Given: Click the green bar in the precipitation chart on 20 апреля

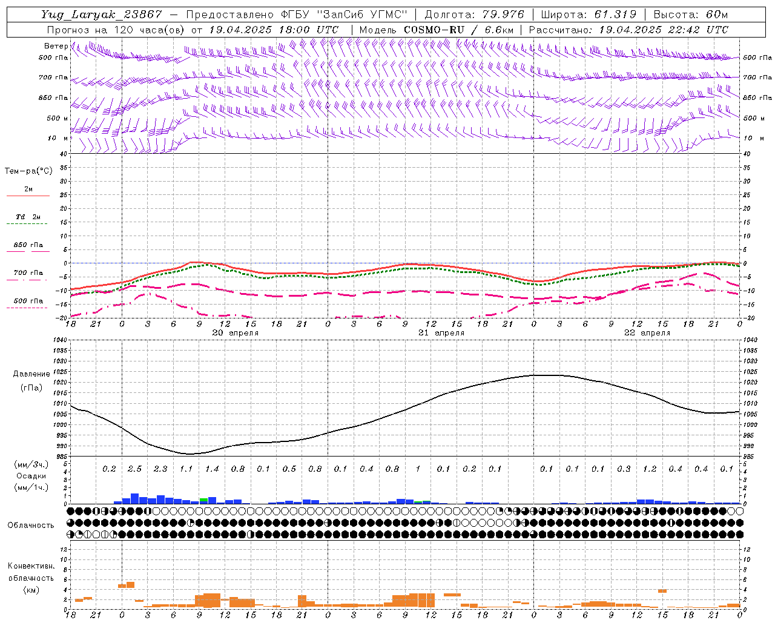Looking at the screenshot, I should point(204,500).
